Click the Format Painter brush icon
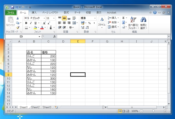Screen dimensions: 175x119 [17, 27]
